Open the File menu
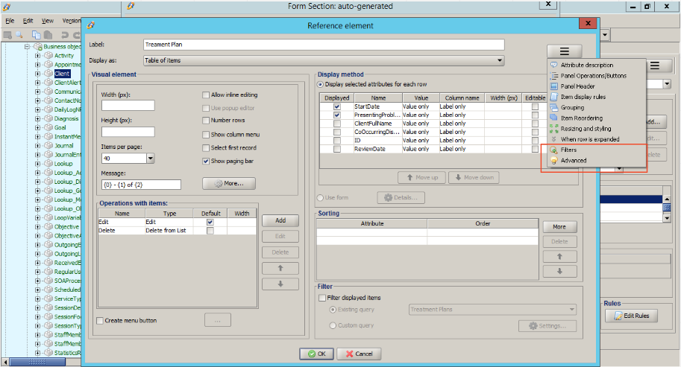This screenshot has width=681, height=367. tap(10, 21)
